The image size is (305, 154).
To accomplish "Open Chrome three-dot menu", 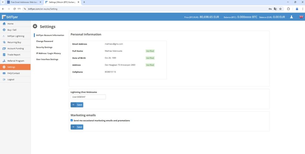I will [x=303, y=9].
